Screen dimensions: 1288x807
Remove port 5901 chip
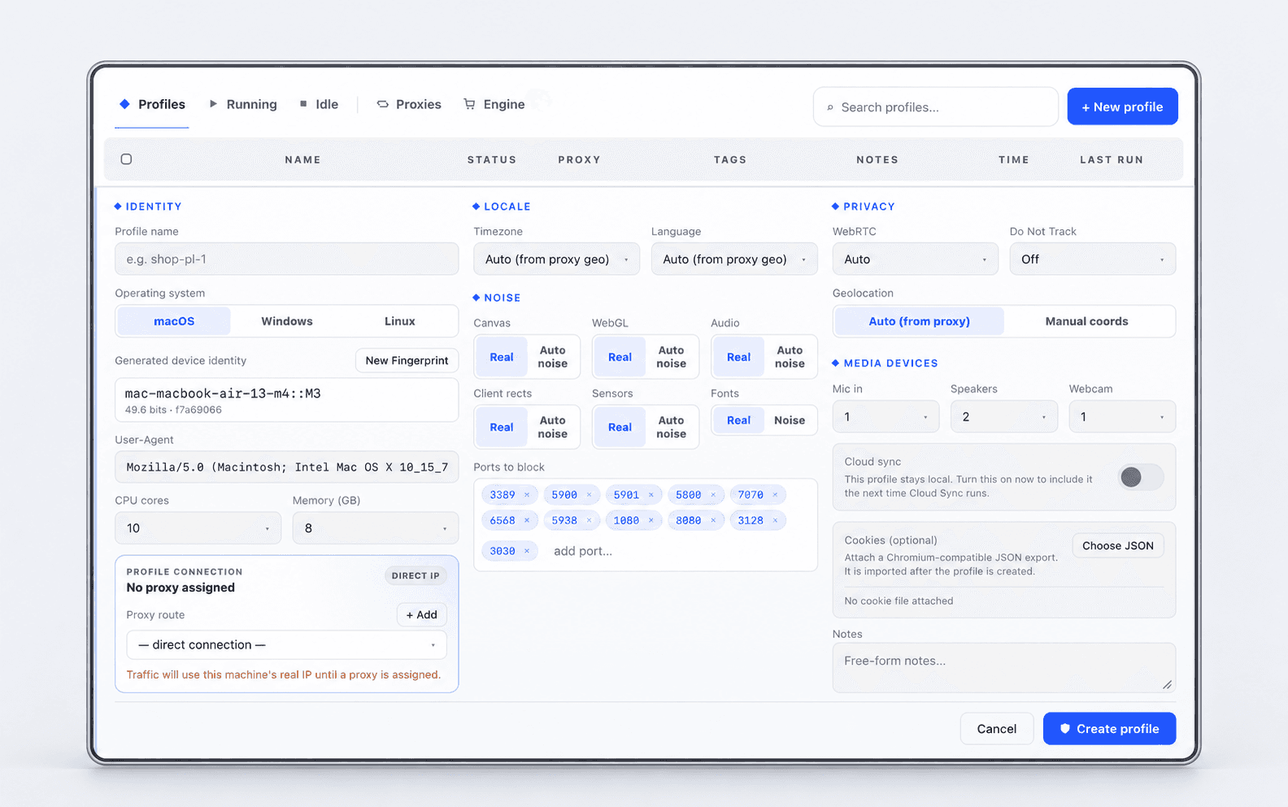[651, 495]
